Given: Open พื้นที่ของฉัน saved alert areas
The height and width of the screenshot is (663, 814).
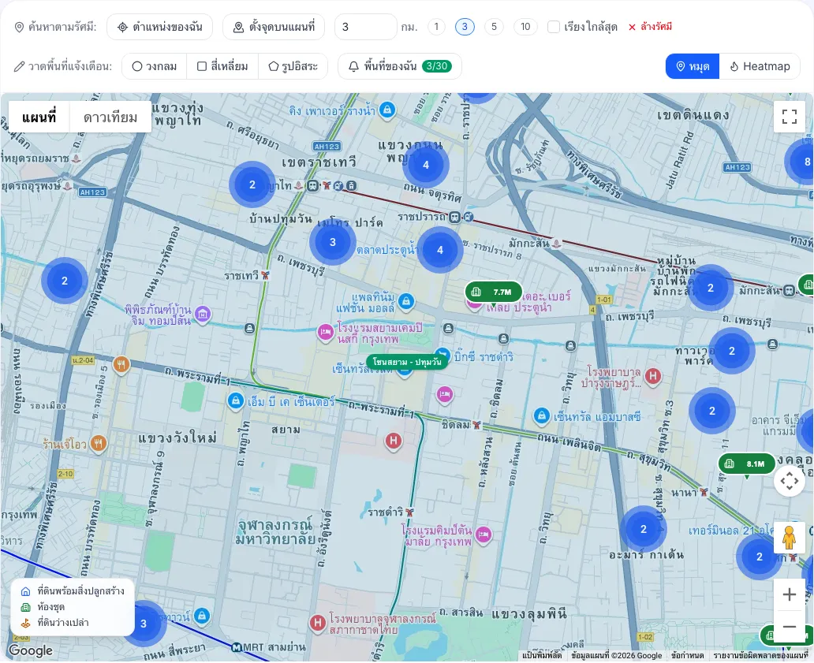Looking at the screenshot, I should [x=400, y=66].
